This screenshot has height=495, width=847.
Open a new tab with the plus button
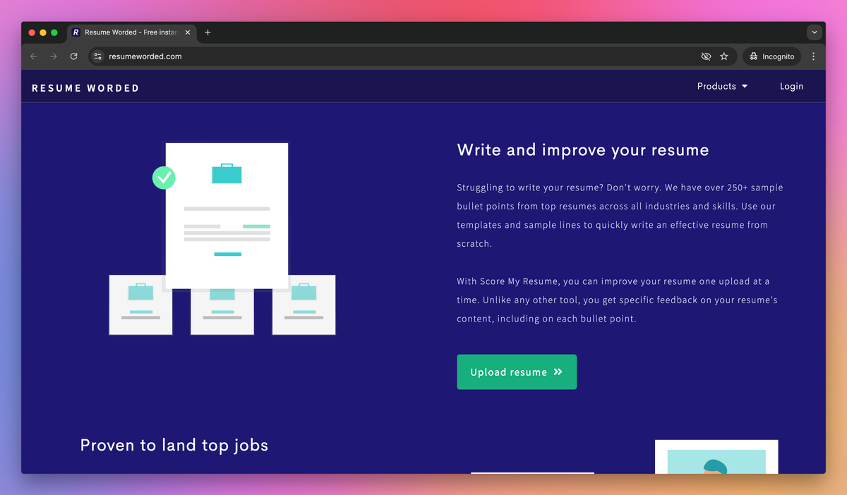point(208,32)
